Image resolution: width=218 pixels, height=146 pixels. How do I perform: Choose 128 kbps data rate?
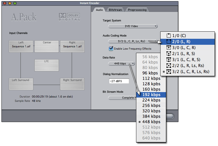pyautogui.click(x=151, y=84)
